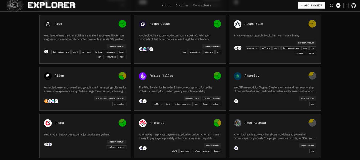The image size is (360, 160).
Task: Select the ai tag in Aleph Cloud
Action: (218, 52)
